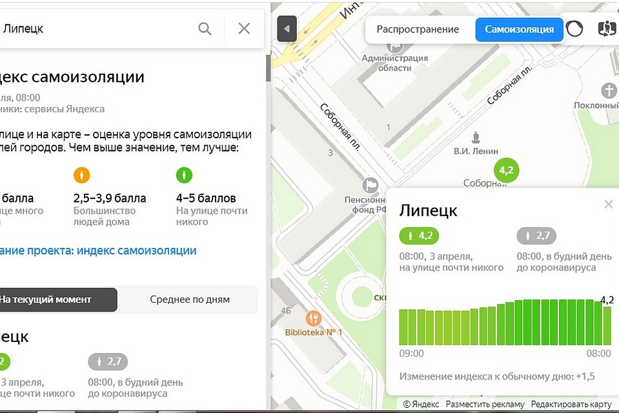Screen dimensions: 619x413
Task: Click the side panel vertical scrollbar
Action: (268, 68)
